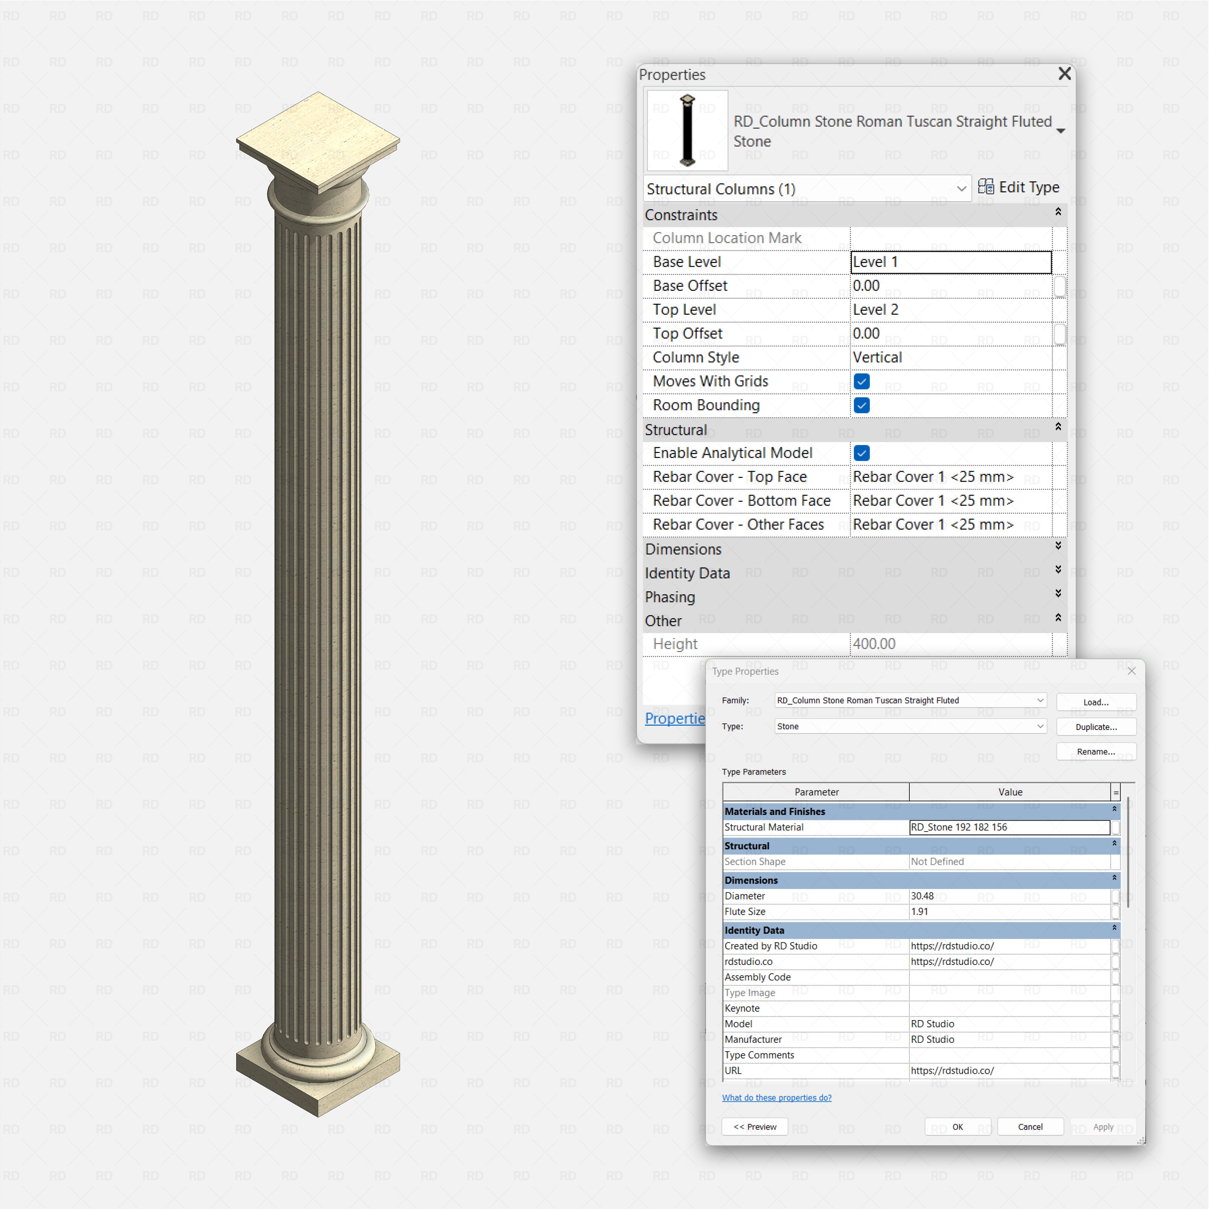The height and width of the screenshot is (1209, 1209).
Task: Click the association button beside Base Offset
Action: 1060,286
